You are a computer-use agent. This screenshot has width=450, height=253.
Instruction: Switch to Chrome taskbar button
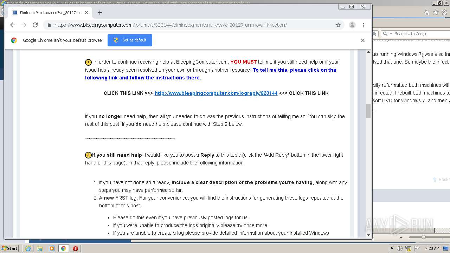(64, 248)
